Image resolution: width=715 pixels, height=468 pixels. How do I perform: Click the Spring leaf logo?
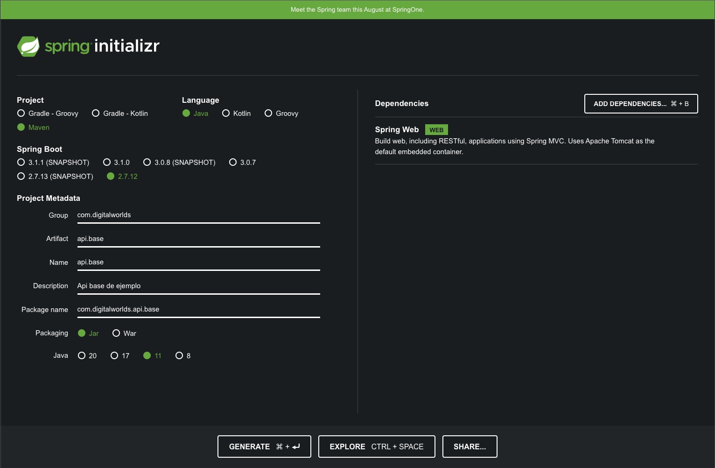28,46
